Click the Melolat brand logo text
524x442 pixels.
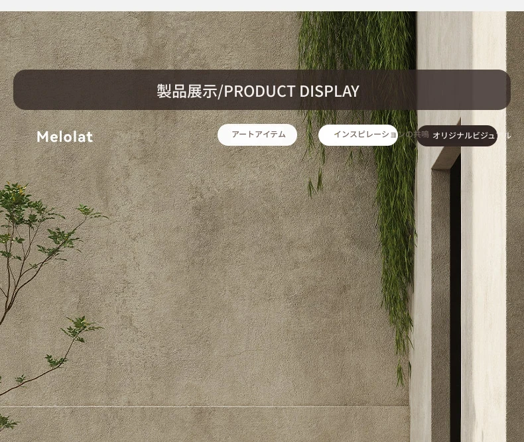[64, 137]
